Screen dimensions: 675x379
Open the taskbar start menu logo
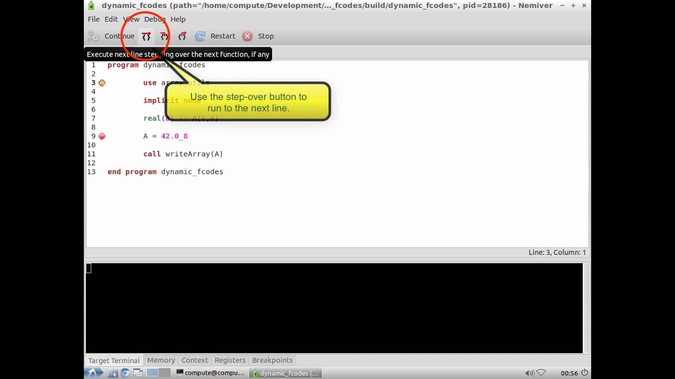[x=94, y=373]
